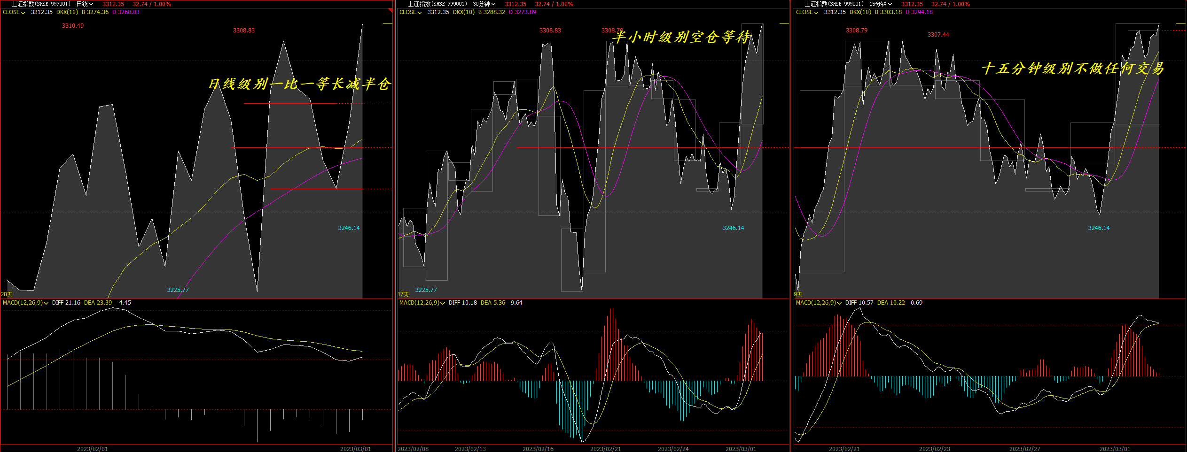Click the 3308.79 label in 15-minute chart
This screenshot has width=1187, height=452.
[x=857, y=31]
